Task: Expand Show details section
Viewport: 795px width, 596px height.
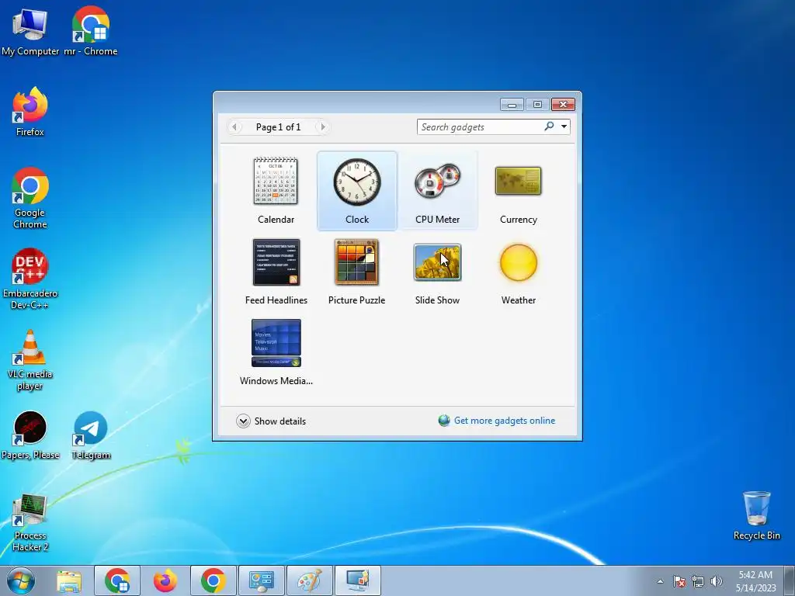Action: point(271,421)
